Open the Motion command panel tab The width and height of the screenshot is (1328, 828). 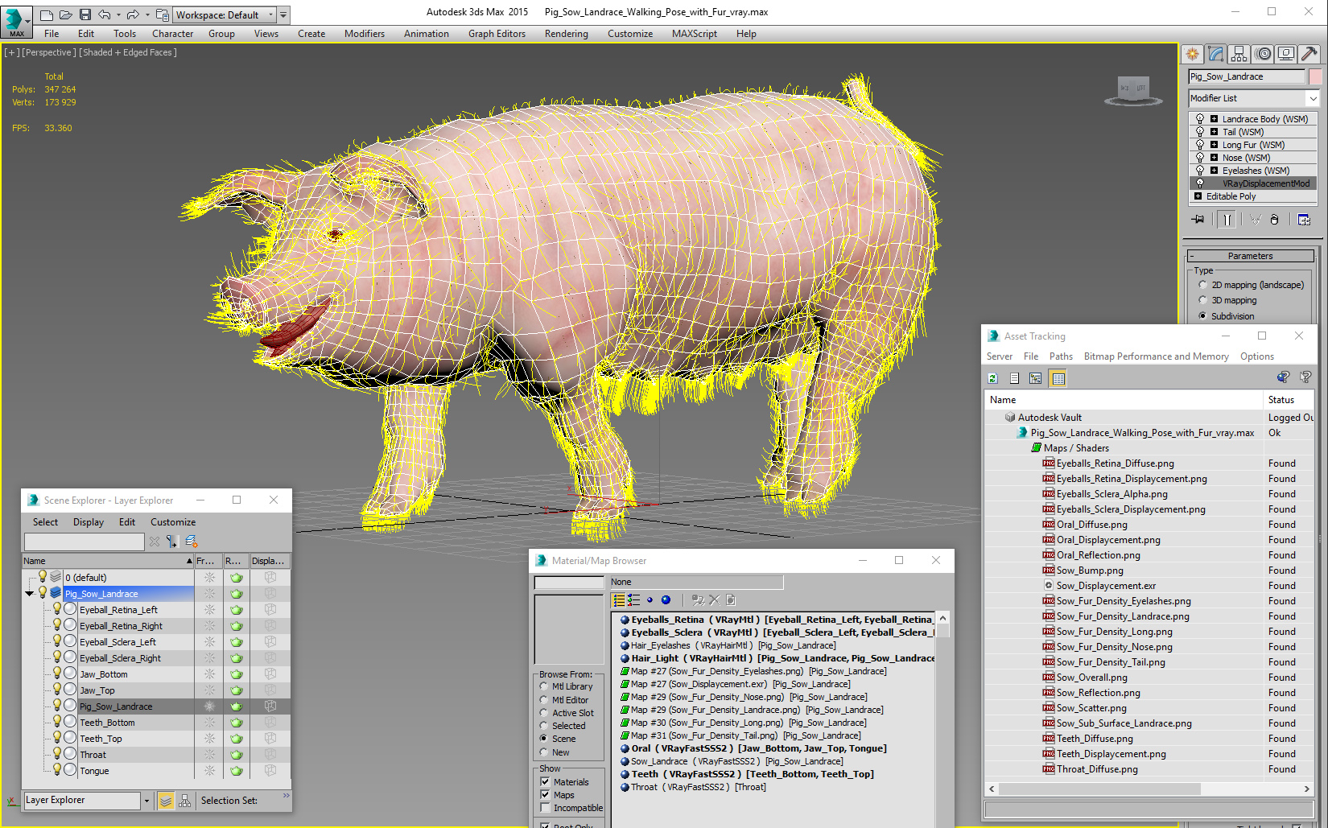click(x=1263, y=54)
